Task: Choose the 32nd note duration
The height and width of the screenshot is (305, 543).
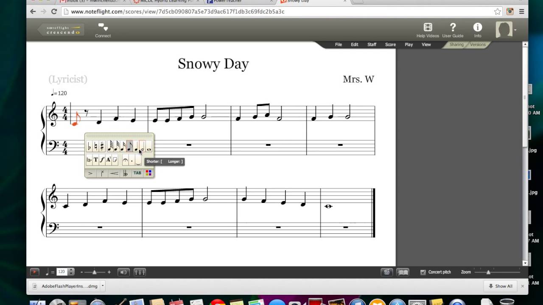Action: (117, 146)
